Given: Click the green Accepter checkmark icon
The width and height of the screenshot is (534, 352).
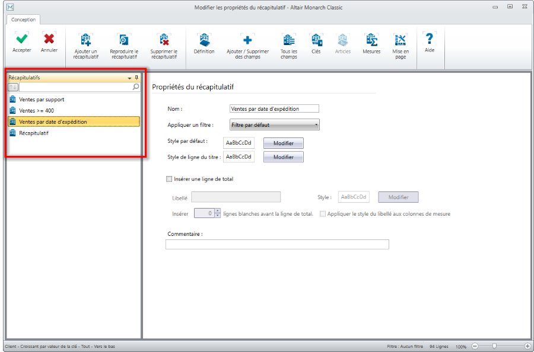Looking at the screenshot, I should pyautogui.click(x=22, y=39).
